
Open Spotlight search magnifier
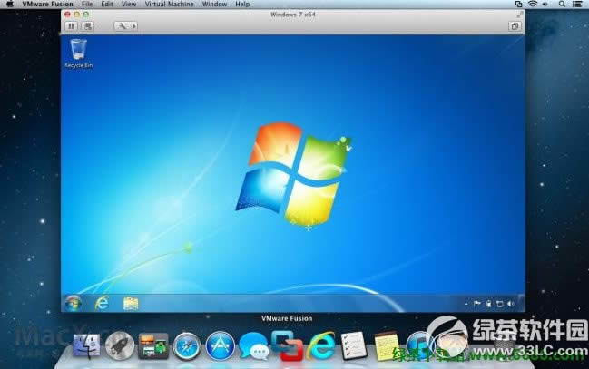562,5
